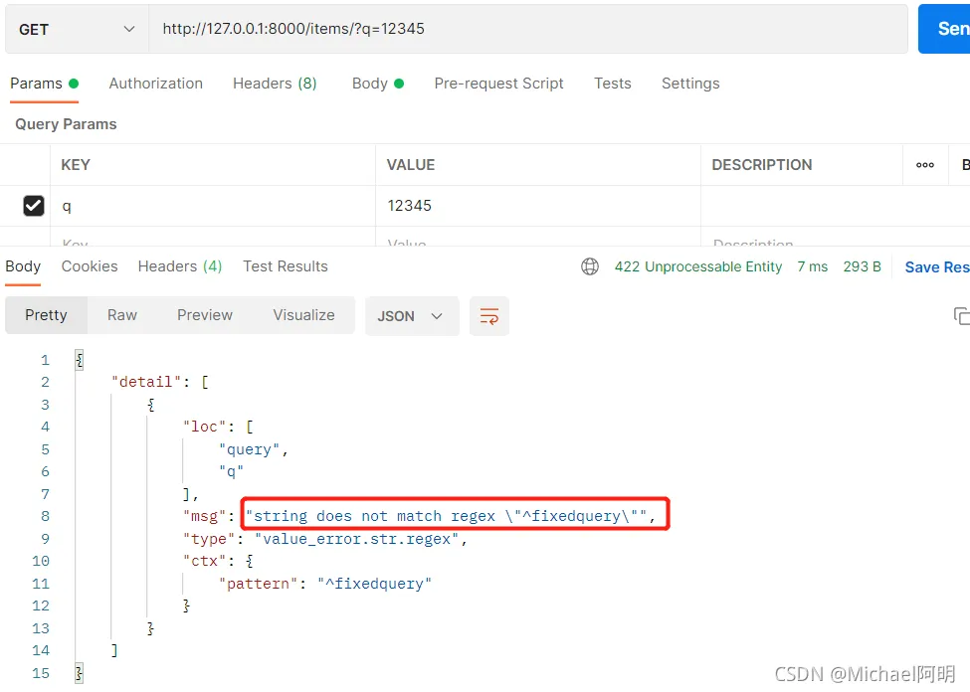This screenshot has width=970, height=692.
Task: Click the 422 Unprocessable Entity status
Action: tap(697, 266)
